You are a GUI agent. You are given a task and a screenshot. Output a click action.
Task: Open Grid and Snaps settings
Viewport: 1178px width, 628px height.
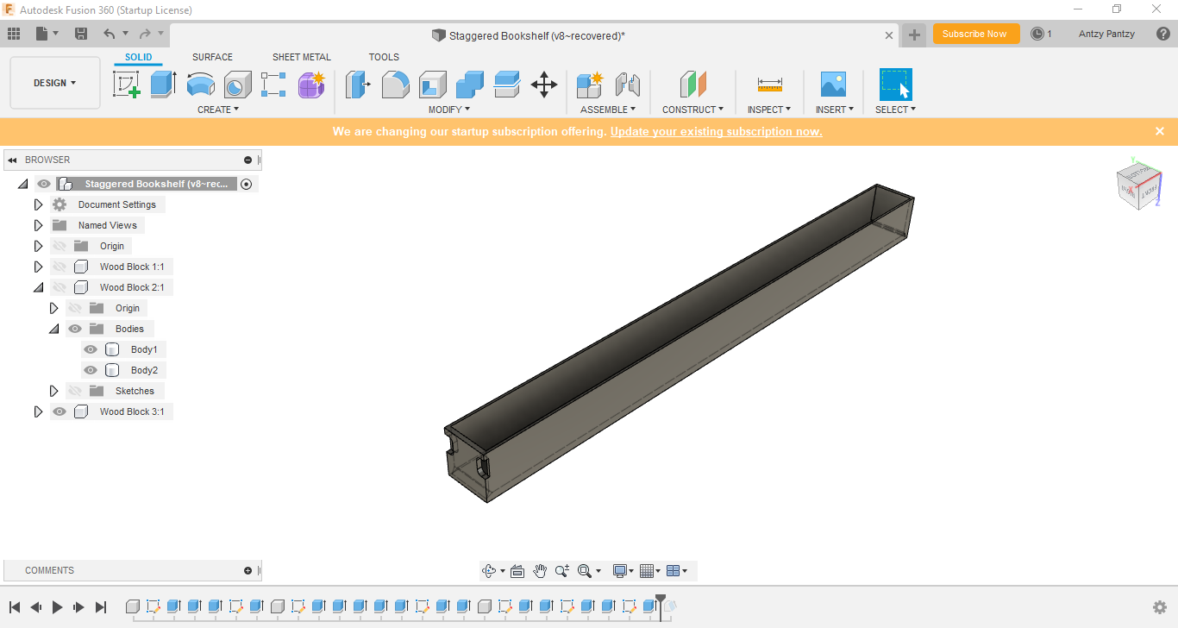[647, 571]
